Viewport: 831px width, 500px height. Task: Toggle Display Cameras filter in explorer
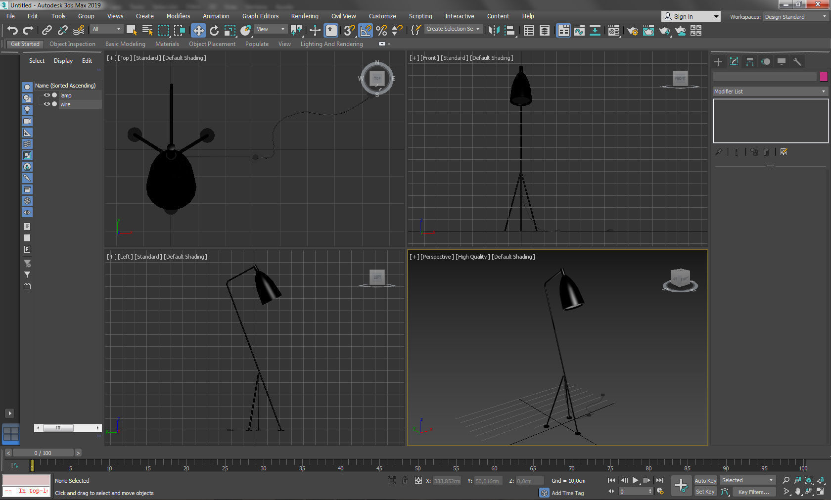27,121
